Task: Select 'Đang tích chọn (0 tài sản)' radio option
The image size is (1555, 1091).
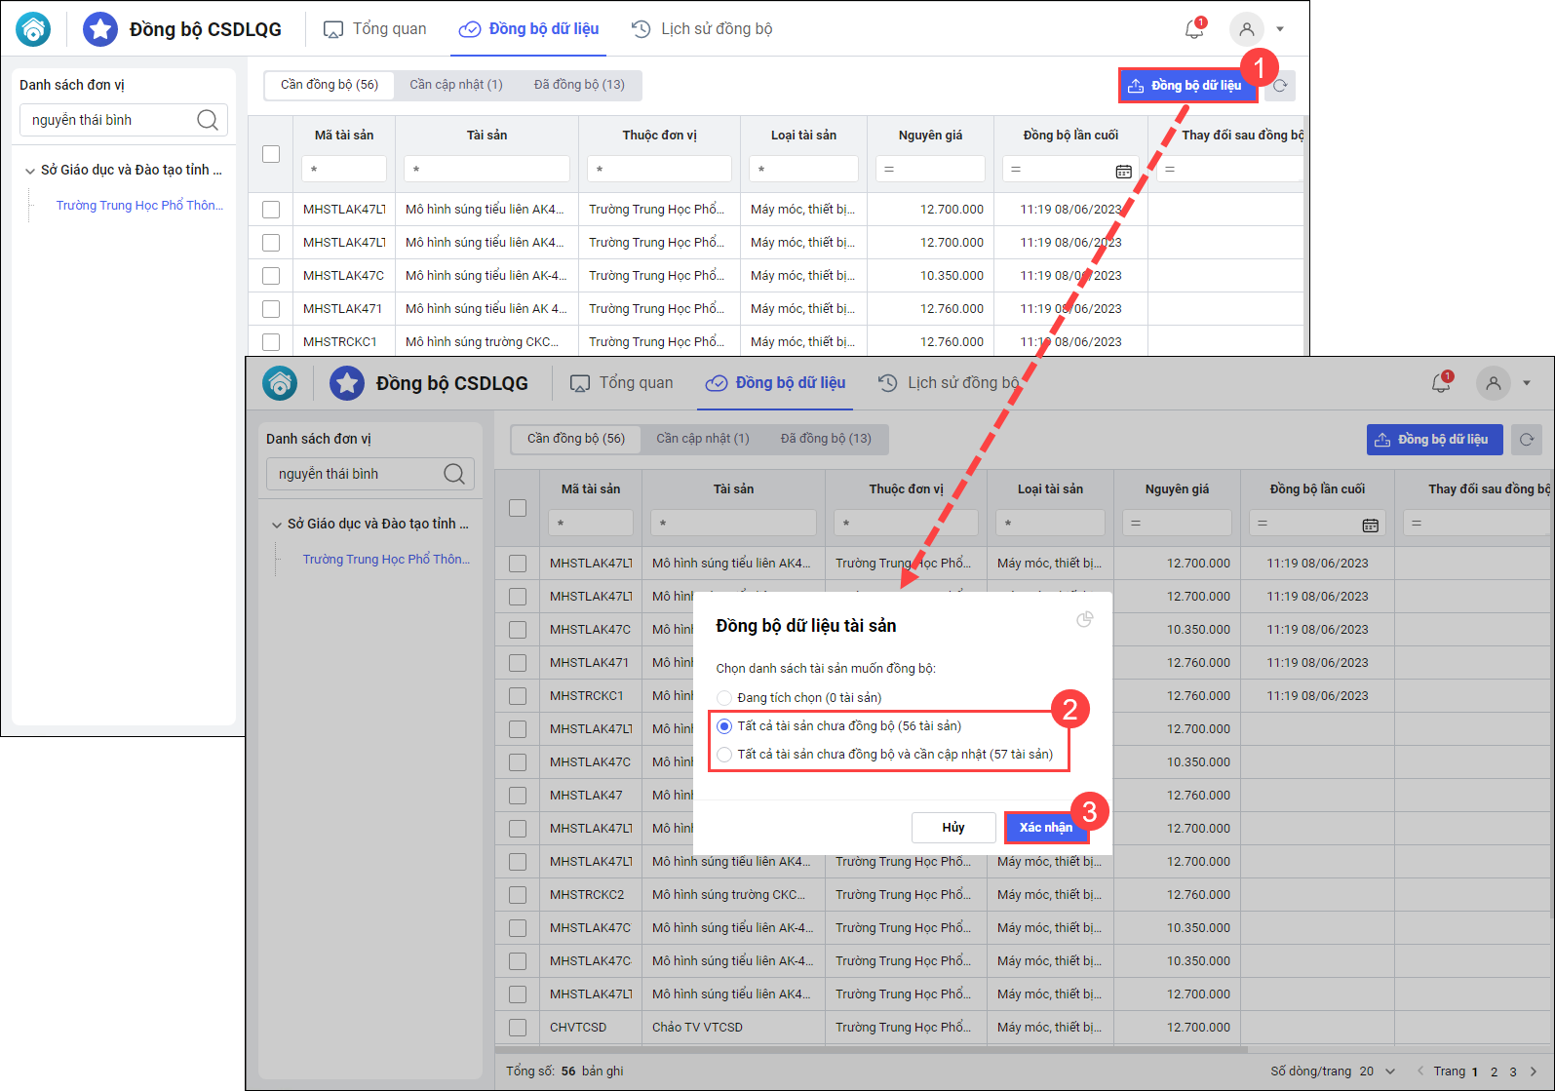Action: pyautogui.click(x=724, y=698)
